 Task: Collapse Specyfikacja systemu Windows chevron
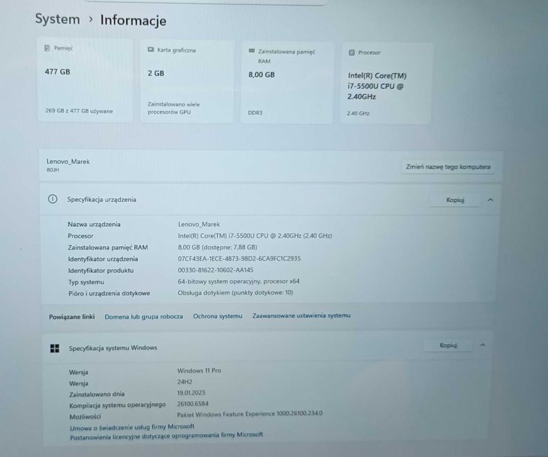(482, 345)
